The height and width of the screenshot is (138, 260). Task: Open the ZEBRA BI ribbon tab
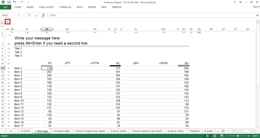click(116, 7)
